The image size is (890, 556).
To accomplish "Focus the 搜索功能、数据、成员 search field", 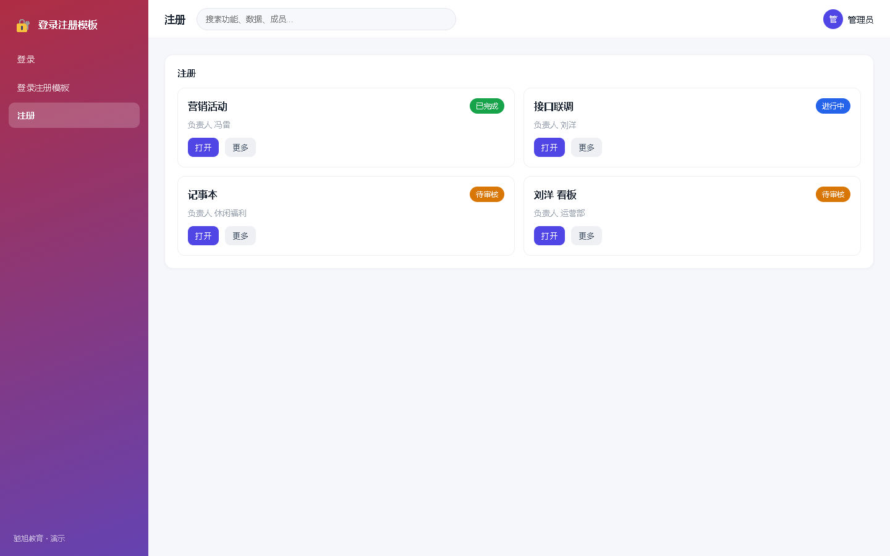I will 326,19.
